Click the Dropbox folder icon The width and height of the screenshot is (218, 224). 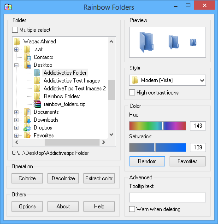27,128
